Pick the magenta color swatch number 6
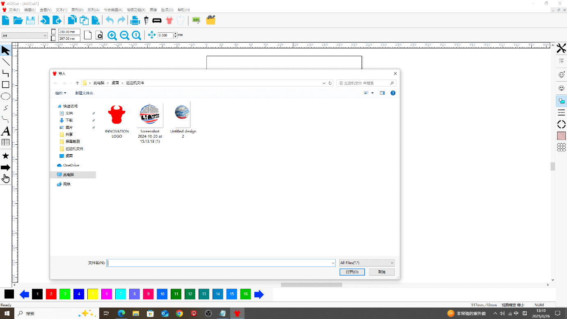567x319 pixels. click(x=107, y=294)
